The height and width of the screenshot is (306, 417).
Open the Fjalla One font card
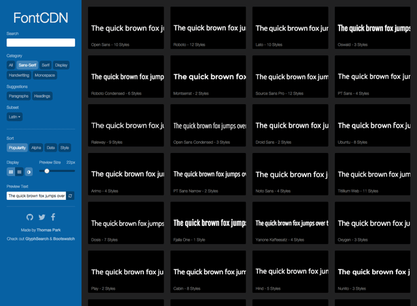tap(208, 223)
